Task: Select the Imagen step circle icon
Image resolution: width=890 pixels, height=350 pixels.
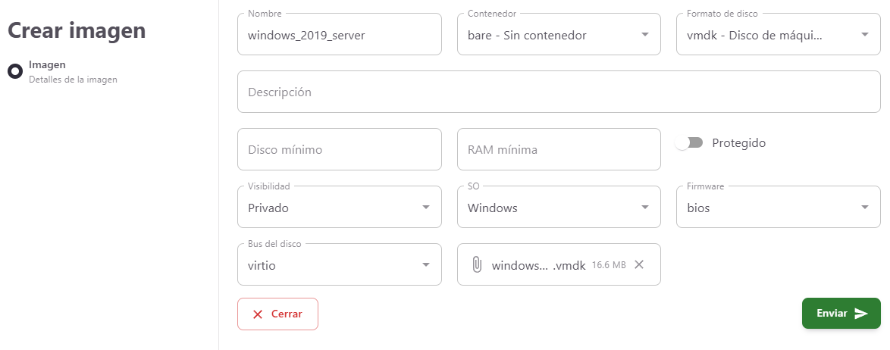Action: pyautogui.click(x=14, y=71)
